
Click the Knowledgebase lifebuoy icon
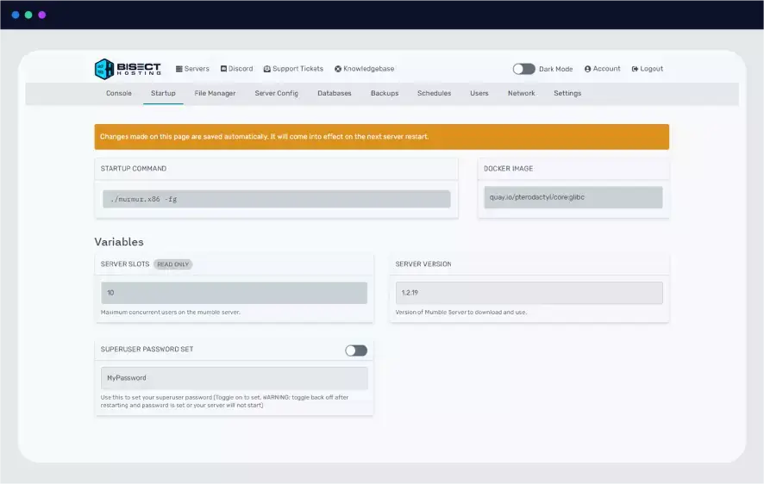point(338,69)
